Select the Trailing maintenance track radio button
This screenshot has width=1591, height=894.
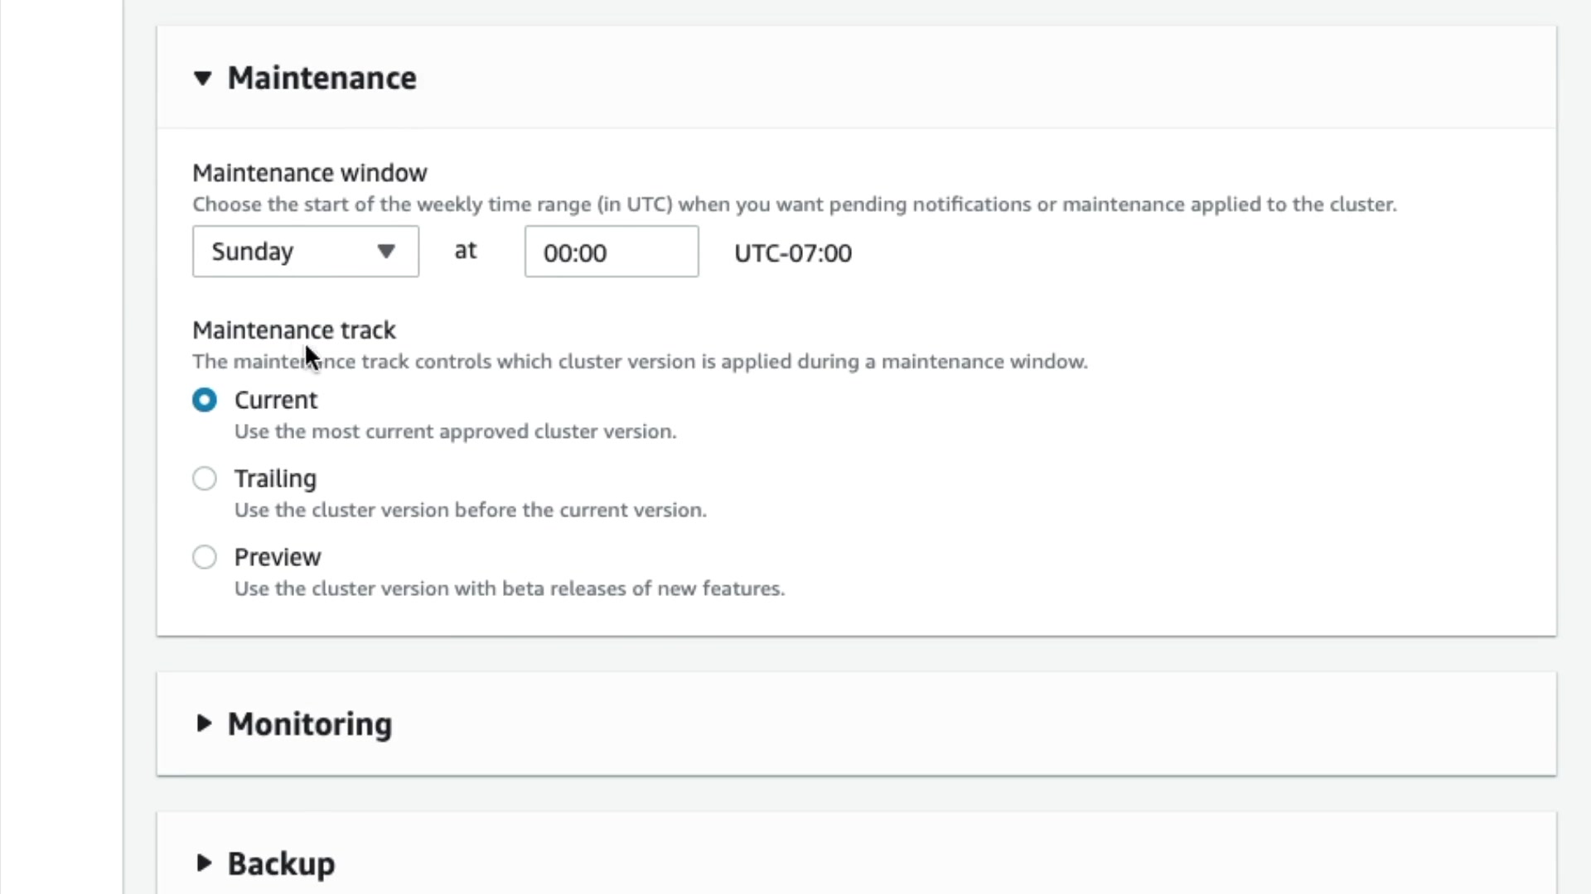pyautogui.click(x=205, y=478)
